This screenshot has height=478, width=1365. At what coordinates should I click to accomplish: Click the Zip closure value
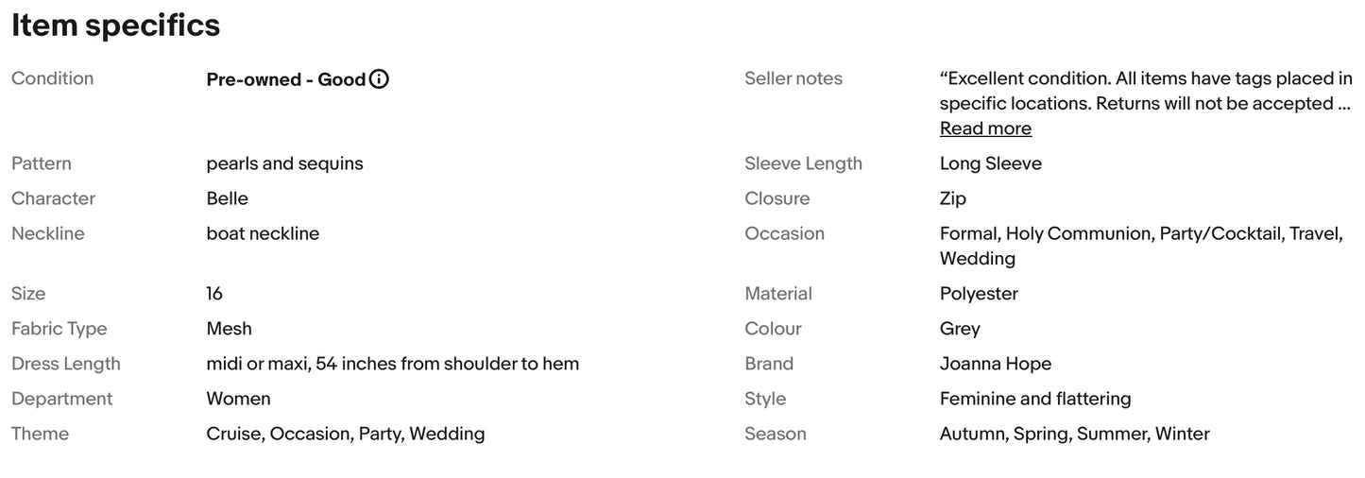click(x=953, y=198)
